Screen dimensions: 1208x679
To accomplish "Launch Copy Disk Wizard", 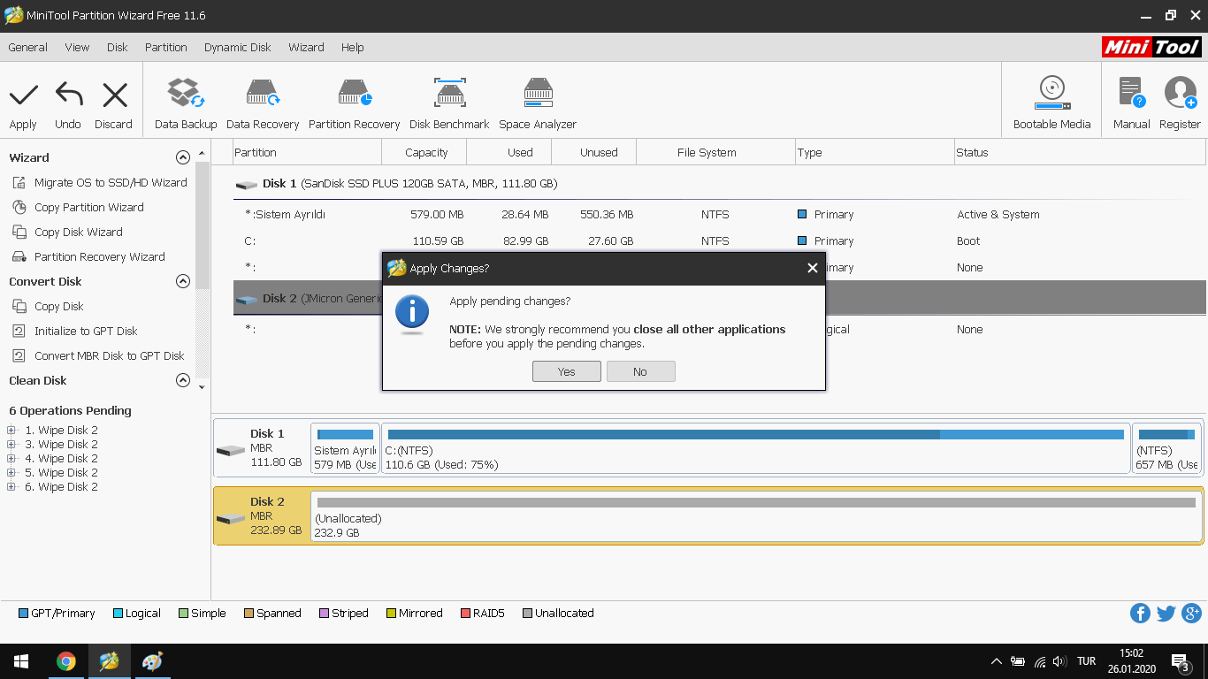I will [x=78, y=232].
